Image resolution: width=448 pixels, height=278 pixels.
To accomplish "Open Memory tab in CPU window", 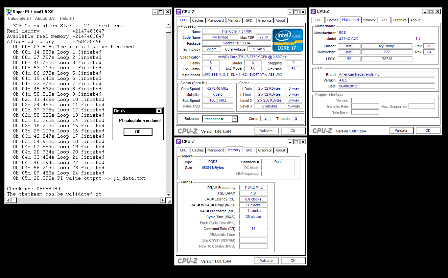I will (x=234, y=20).
